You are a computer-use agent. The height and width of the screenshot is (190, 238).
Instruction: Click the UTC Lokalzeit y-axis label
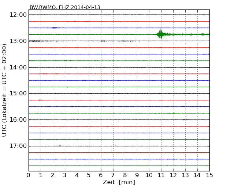coord(4,91)
